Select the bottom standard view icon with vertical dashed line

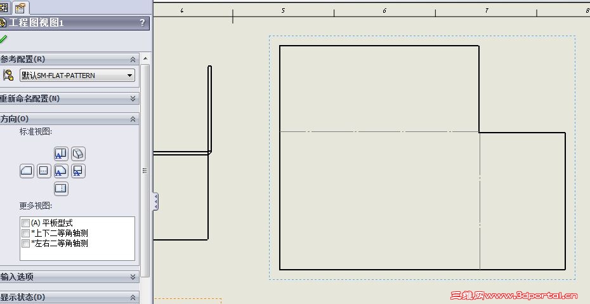(x=61, y=188)
